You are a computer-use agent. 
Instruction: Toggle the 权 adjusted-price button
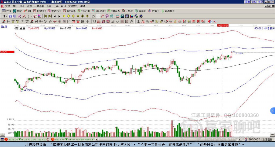coord(35,16)
